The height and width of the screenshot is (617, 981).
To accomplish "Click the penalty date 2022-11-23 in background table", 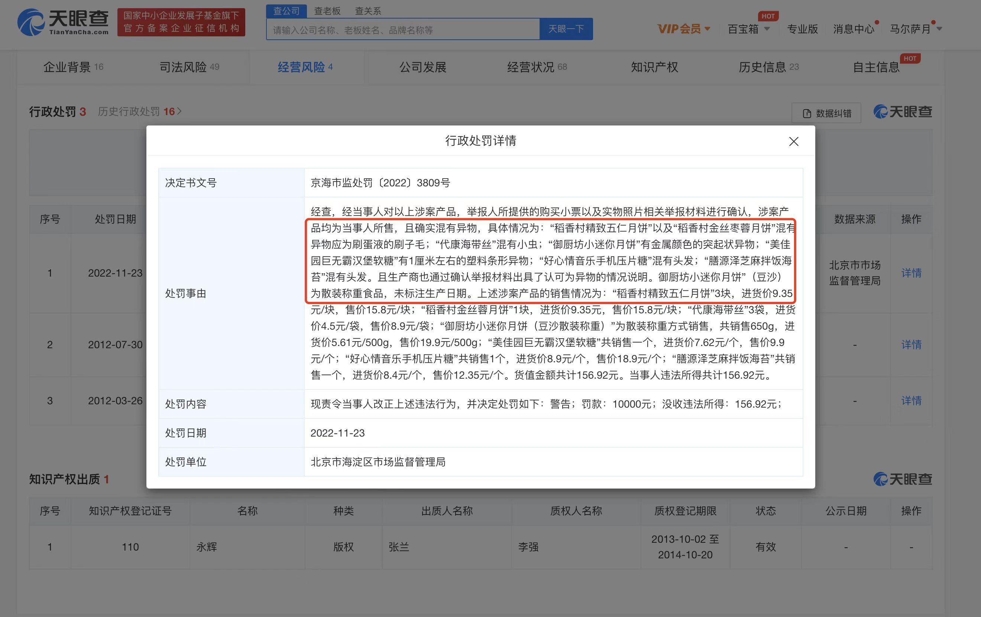I will pyautogui.click(x=115, y=273).
